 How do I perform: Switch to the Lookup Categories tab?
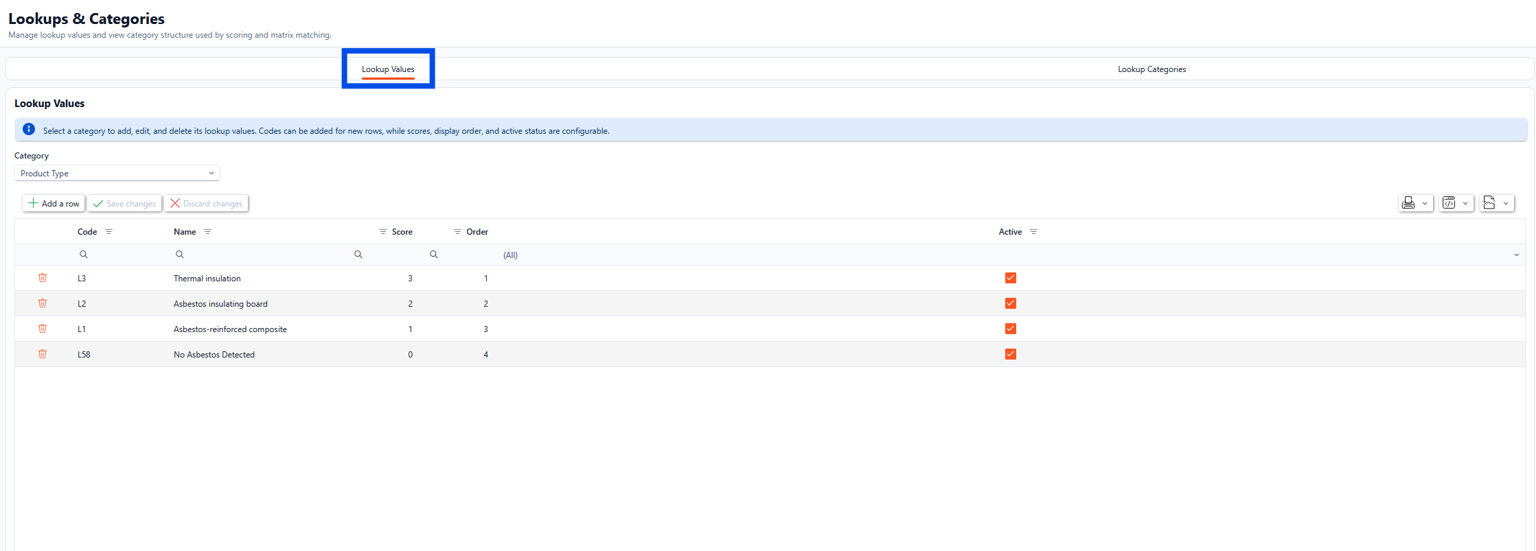1151,69
